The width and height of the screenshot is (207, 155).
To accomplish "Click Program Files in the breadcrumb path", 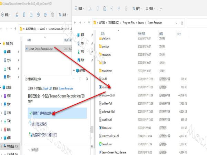I will (129, 23).
